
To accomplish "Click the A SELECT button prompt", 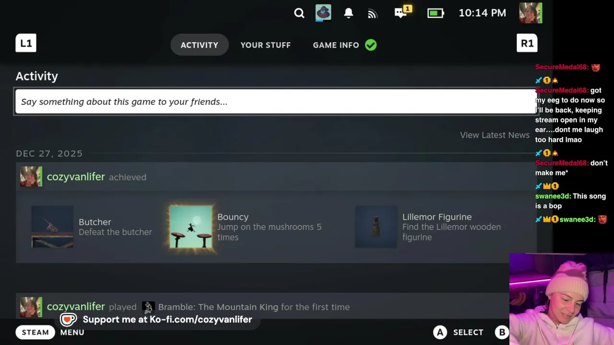I will coord(458,332).
